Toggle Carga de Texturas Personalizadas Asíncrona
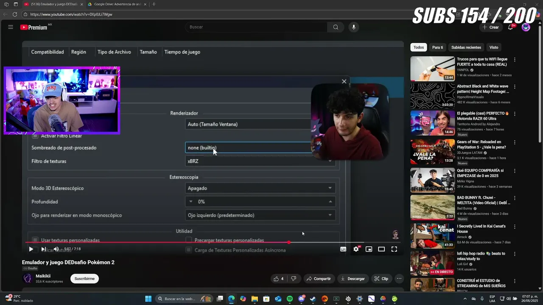 coord(189,250)
